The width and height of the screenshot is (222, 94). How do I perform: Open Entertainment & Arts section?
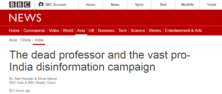pyautogui.click(x=183, y=30)
